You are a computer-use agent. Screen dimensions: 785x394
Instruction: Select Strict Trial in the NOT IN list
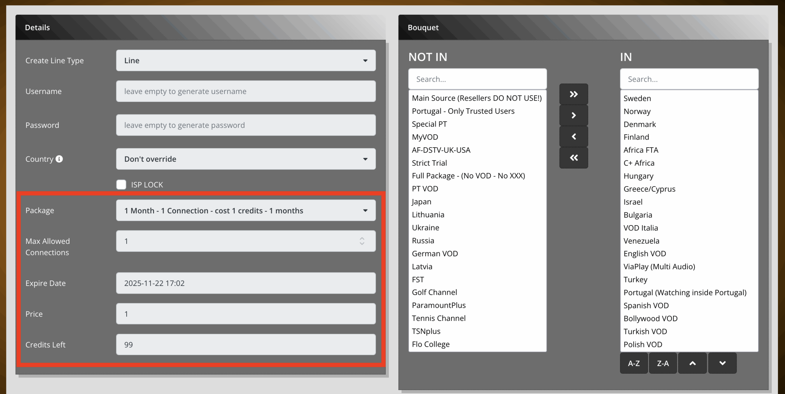tap(429, 163)
